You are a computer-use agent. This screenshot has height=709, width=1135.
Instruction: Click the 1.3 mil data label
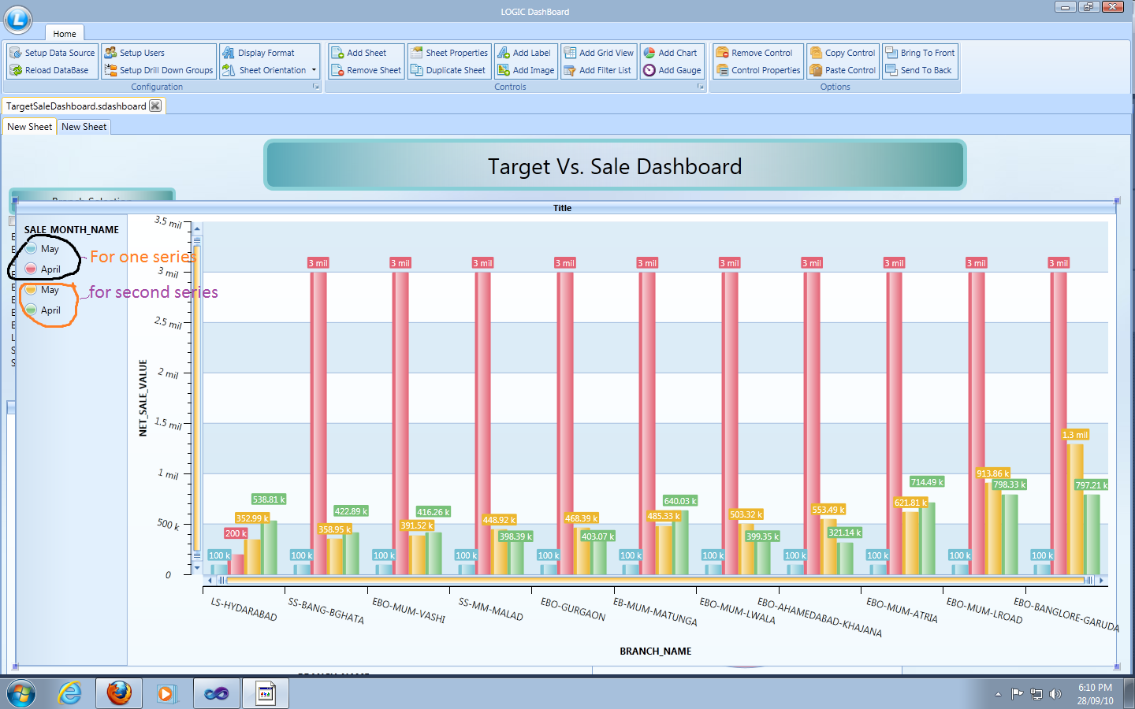pyautogui.click(x=1075, y=435)
